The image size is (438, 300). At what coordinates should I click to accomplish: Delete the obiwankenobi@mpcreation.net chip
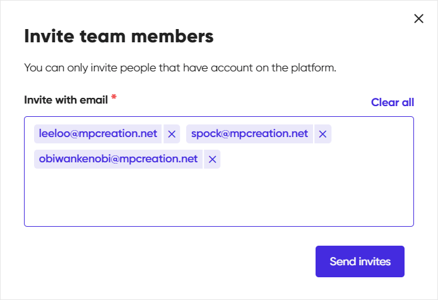point(213,159)
